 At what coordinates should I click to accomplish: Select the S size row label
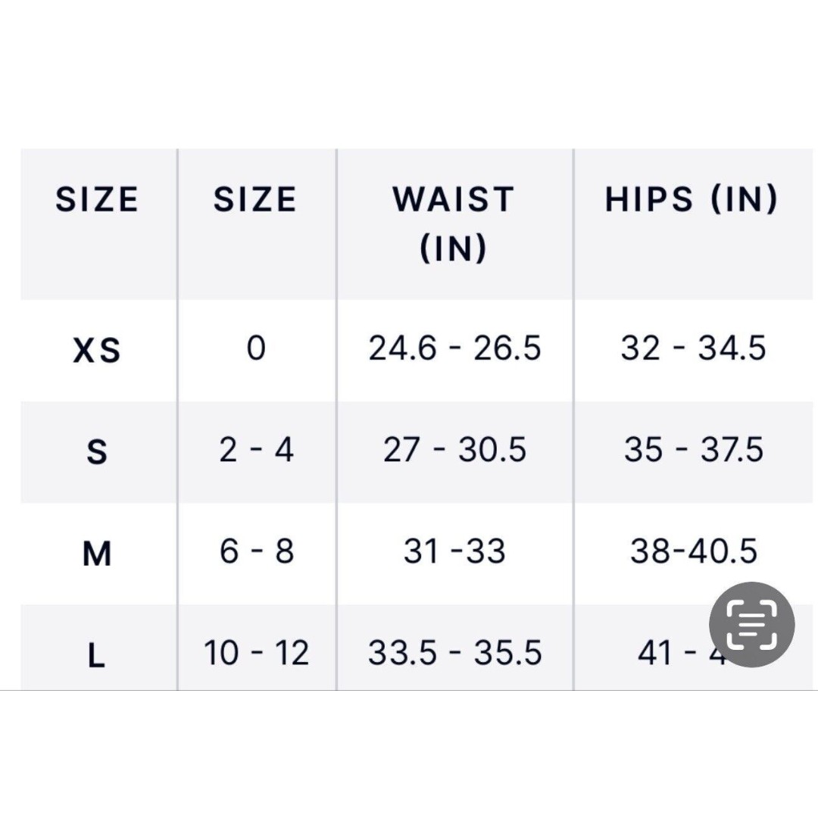[x=97, y=451]
